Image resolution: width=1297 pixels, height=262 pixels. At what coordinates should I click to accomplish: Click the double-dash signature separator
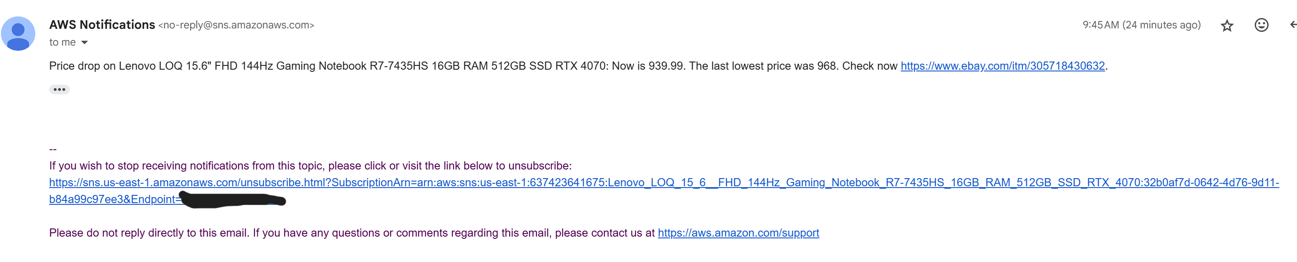pos(53,149)
